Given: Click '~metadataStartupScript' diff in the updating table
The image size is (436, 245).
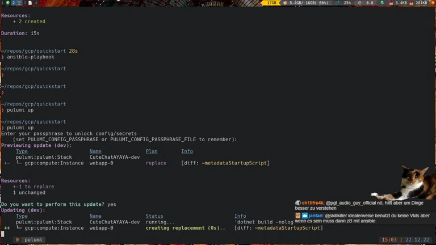Looking at the screenshot, I should [287, 228].
